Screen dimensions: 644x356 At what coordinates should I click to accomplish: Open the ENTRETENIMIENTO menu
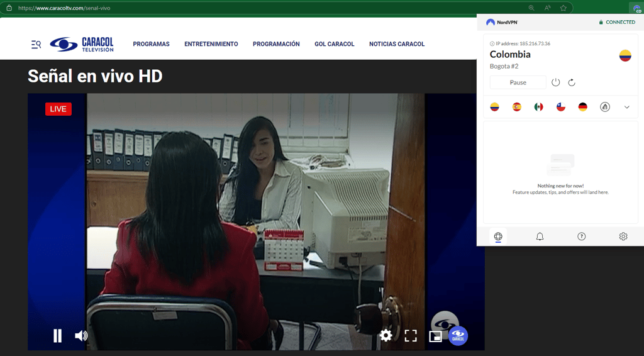pos(211,44)
